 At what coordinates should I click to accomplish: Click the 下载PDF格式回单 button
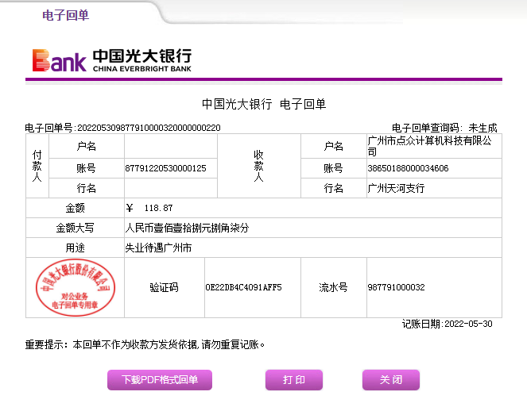[160, 380]
